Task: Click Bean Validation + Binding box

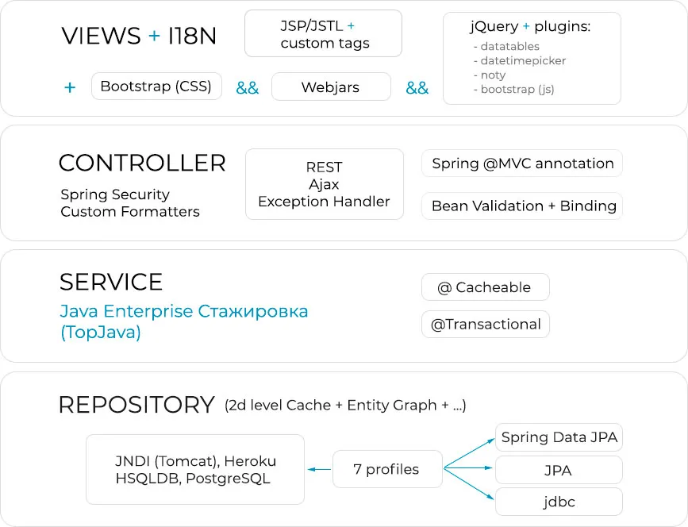Action: (523, 206)
